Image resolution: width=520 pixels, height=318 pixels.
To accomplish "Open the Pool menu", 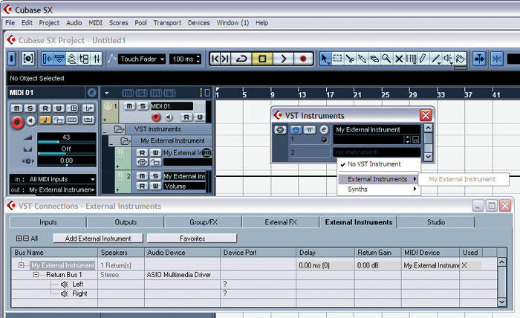I will [140, 23].
